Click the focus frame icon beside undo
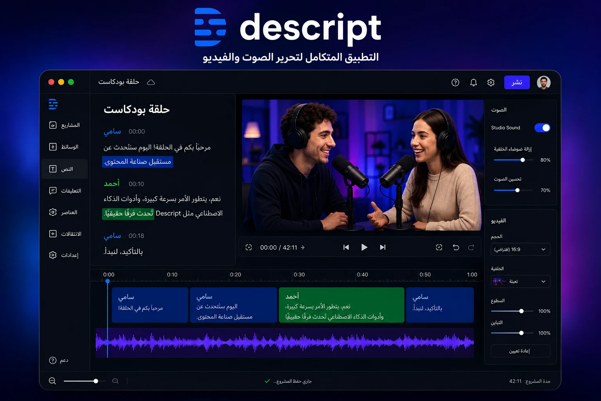The image size is (601, 401). point(439,247)
